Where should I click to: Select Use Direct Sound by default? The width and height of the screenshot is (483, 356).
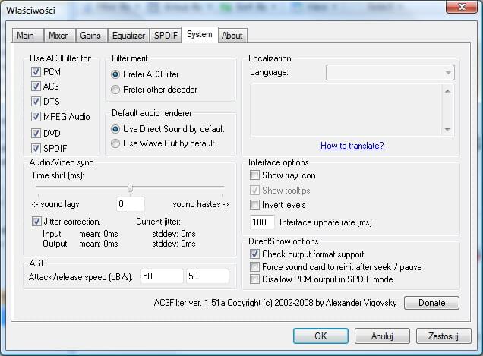pyautogui.click(x=115, y=129)
